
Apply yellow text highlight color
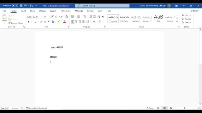[59, 22]
